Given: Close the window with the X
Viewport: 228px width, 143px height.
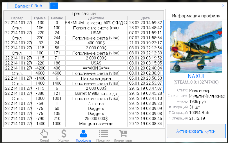Looking at the screenshot, I should (223, 5).
